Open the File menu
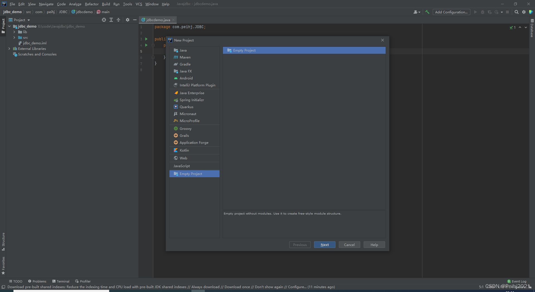The image size is (535, 292). tap(12, 4)
